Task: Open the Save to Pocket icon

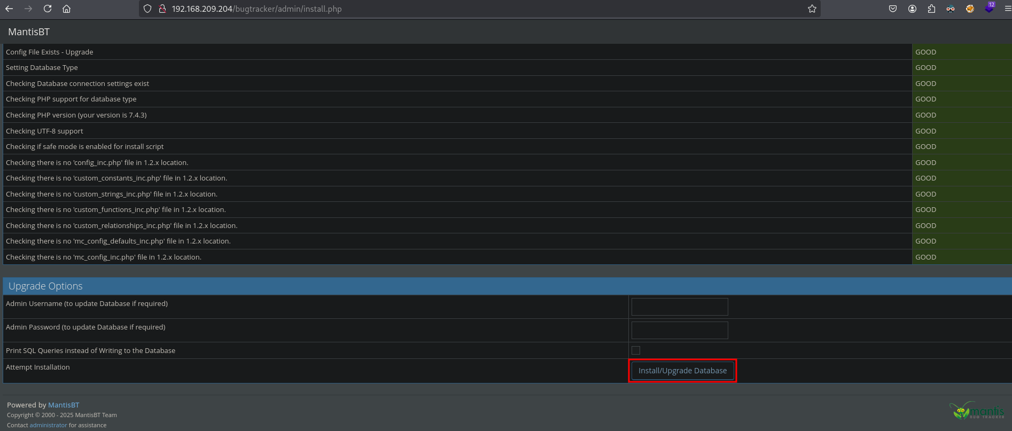Action: 893,9
